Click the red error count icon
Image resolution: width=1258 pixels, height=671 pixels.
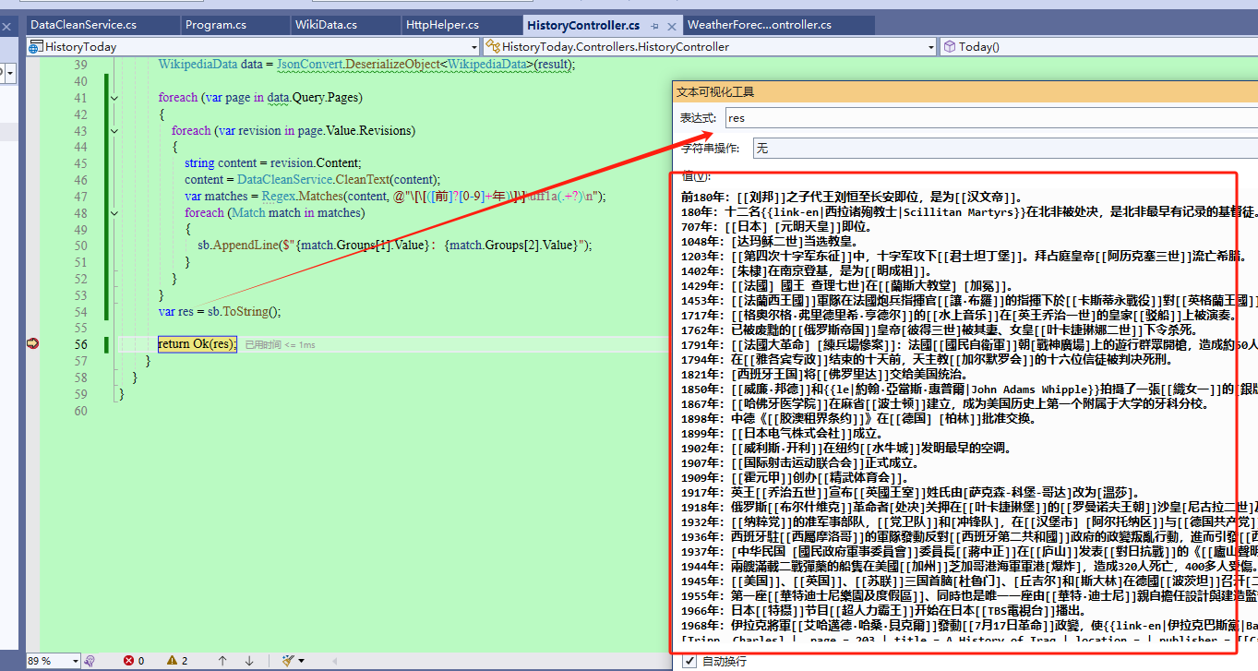tap(129, 661)
